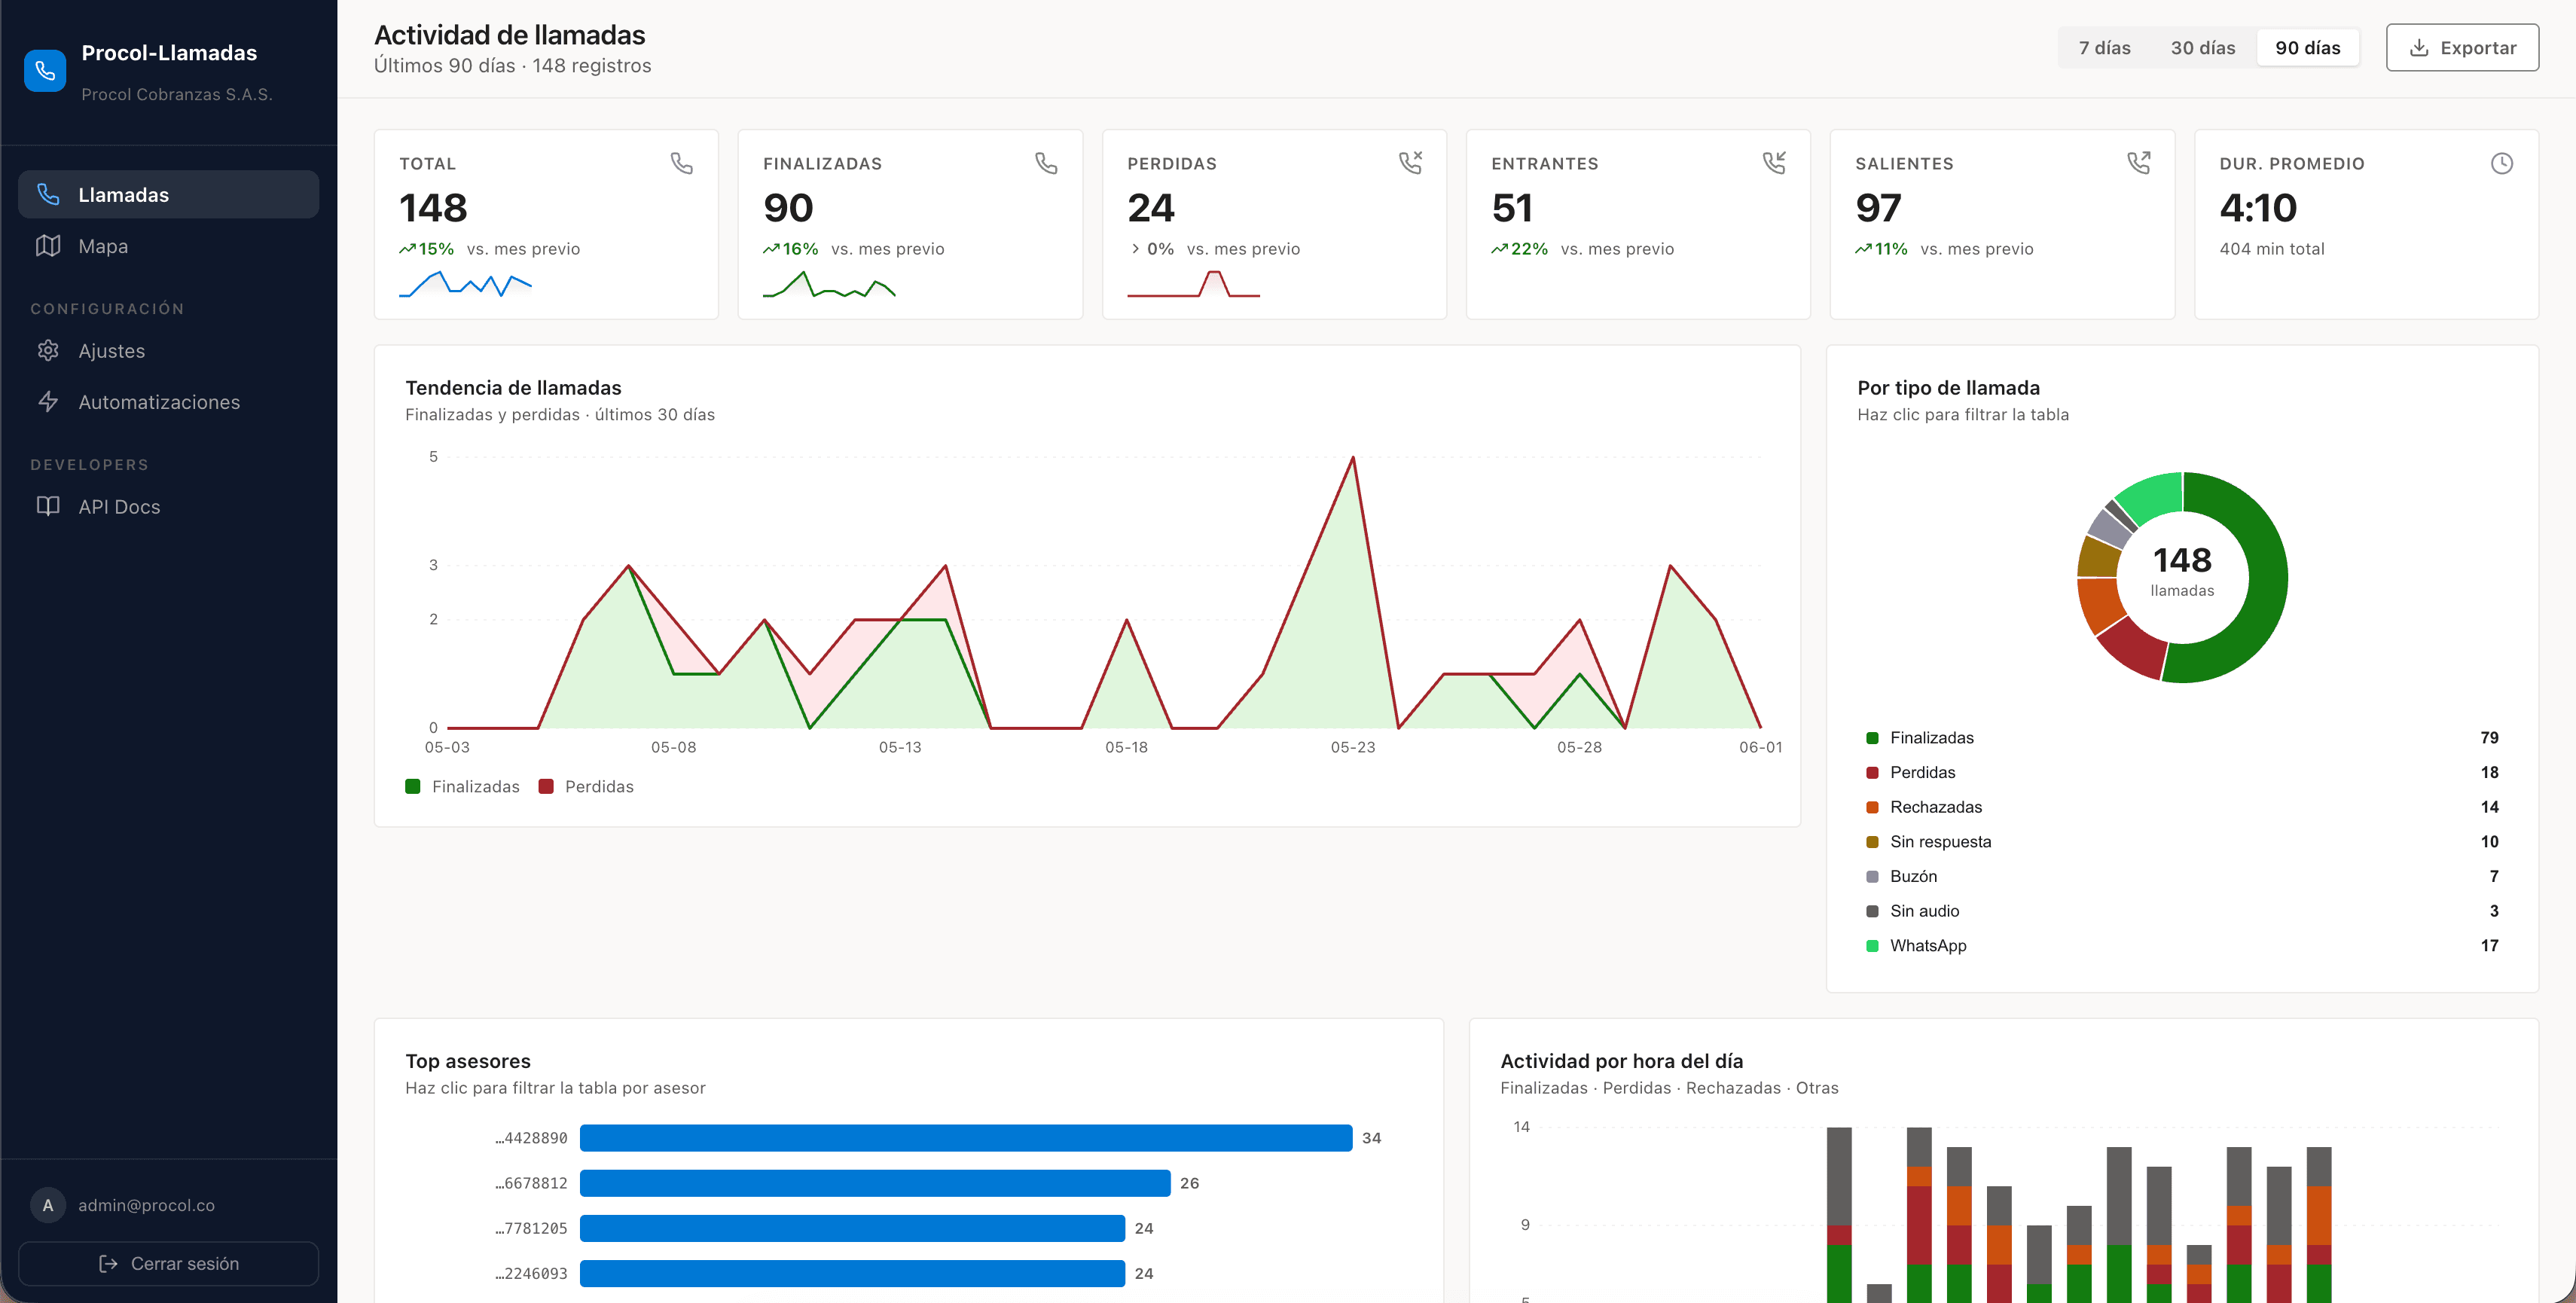2576x1303 pixels.
Task: Click the phone icon beside Llamadas
Action: 48,194
